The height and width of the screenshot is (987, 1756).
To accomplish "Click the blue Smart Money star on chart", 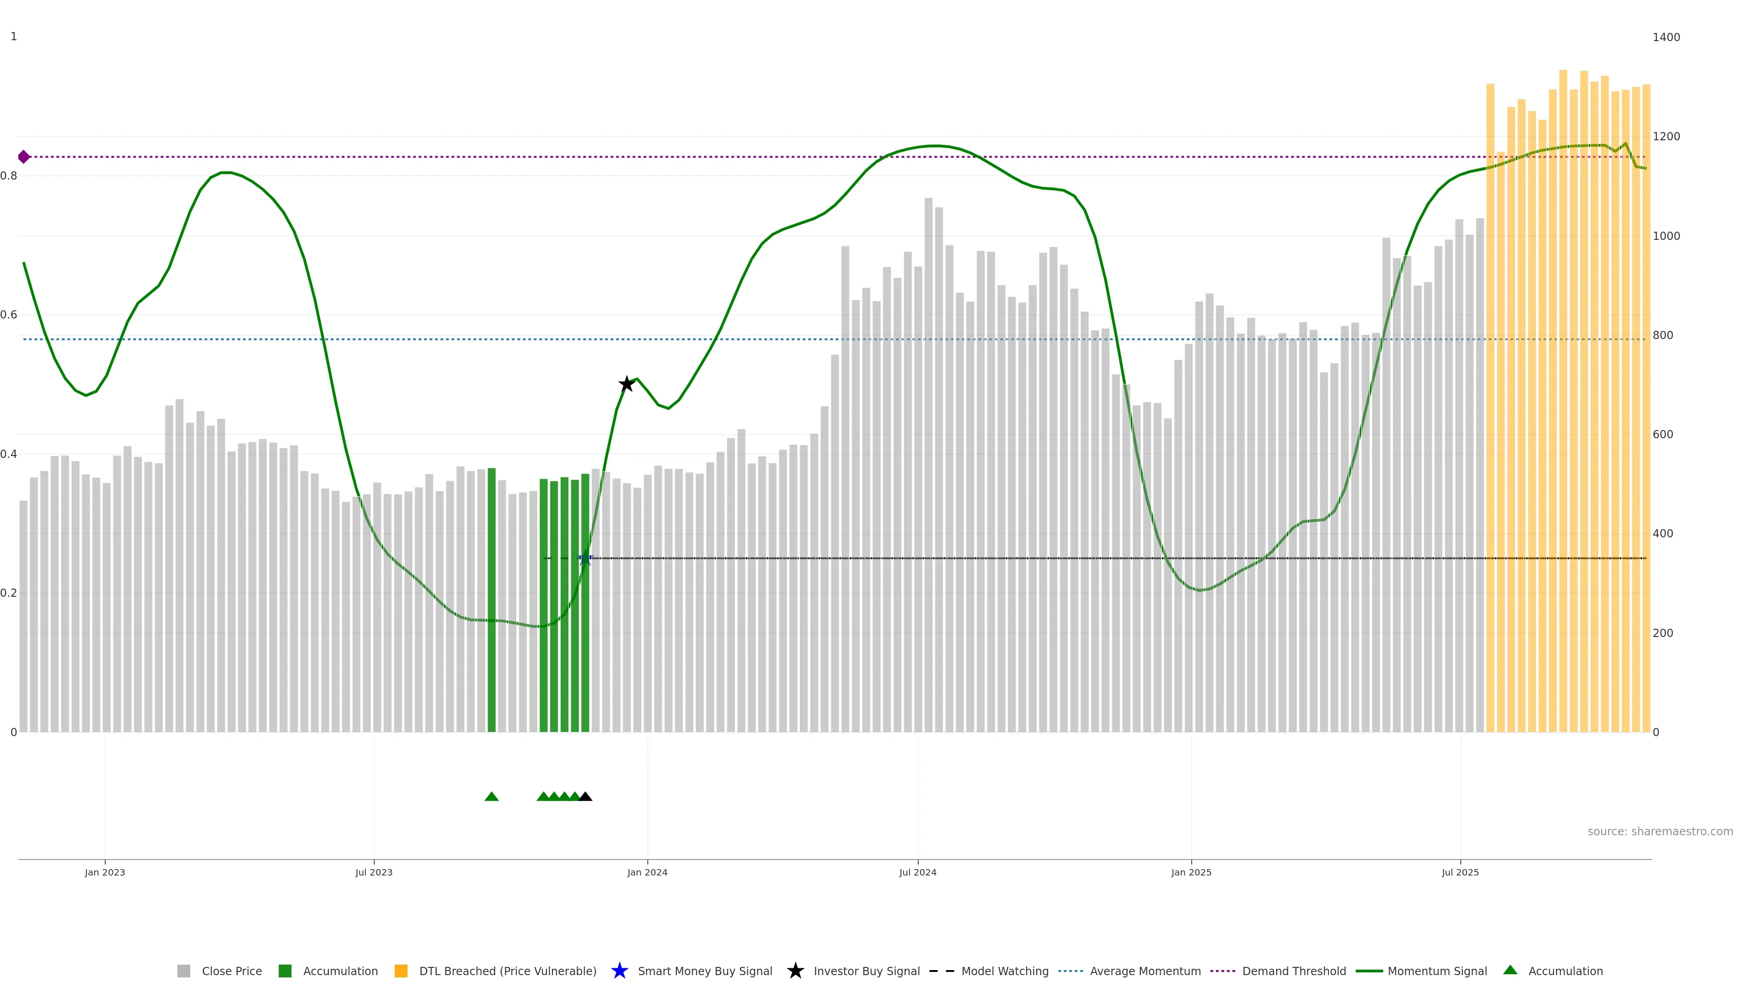I will [585, 558].
